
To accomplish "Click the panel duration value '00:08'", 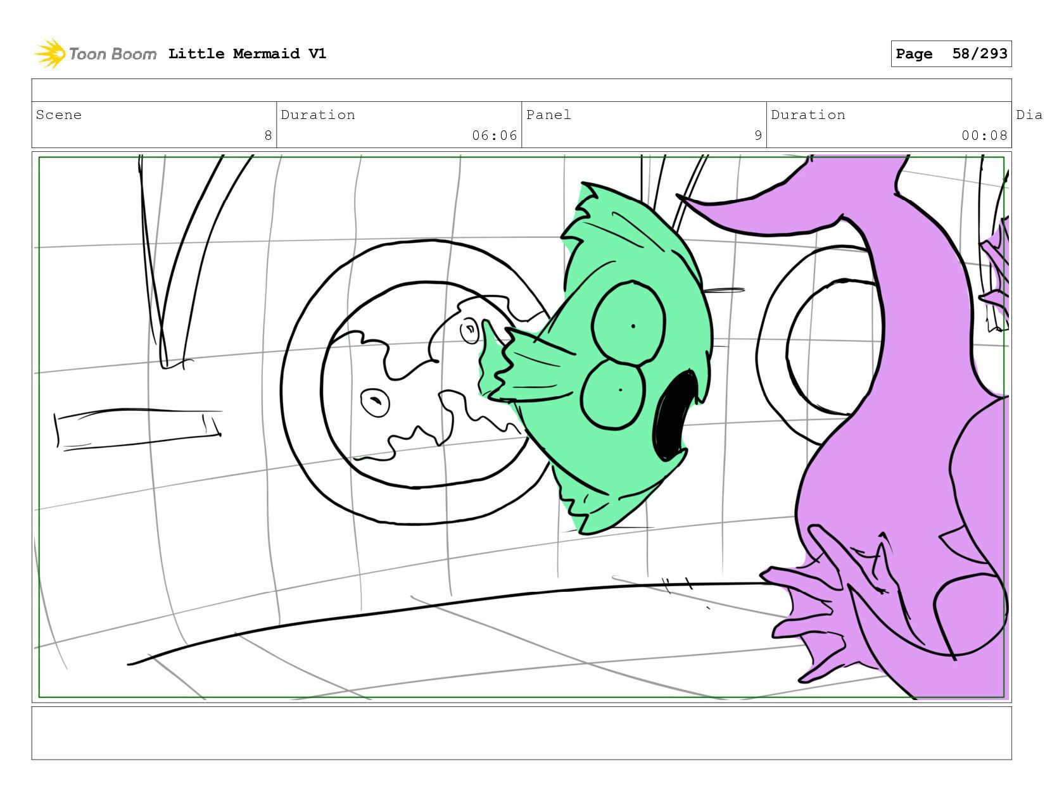I will tap(984, 135).
